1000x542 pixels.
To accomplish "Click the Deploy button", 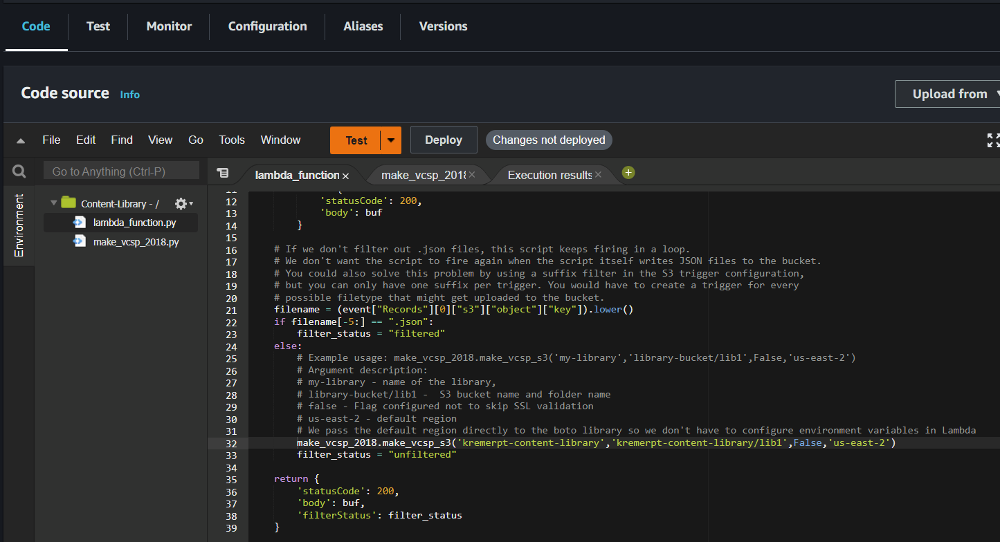I will (444, 140).
